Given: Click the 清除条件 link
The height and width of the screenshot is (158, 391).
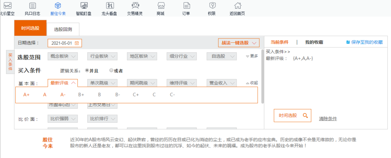Looking at the screenshot, I should 328,119.
